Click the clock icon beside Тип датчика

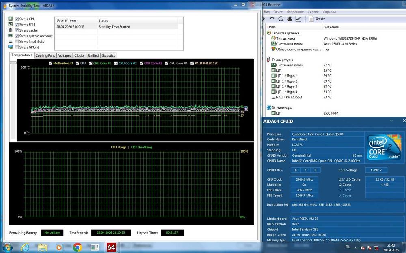click(273, 38)
